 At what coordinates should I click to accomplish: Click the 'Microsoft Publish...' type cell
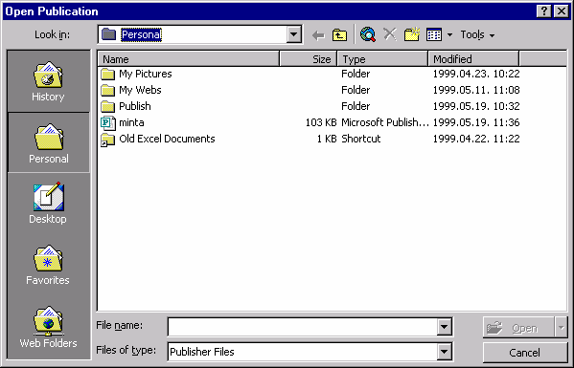tap(384, 122)
